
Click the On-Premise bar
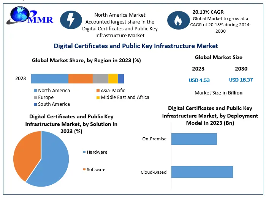[194, 139]
